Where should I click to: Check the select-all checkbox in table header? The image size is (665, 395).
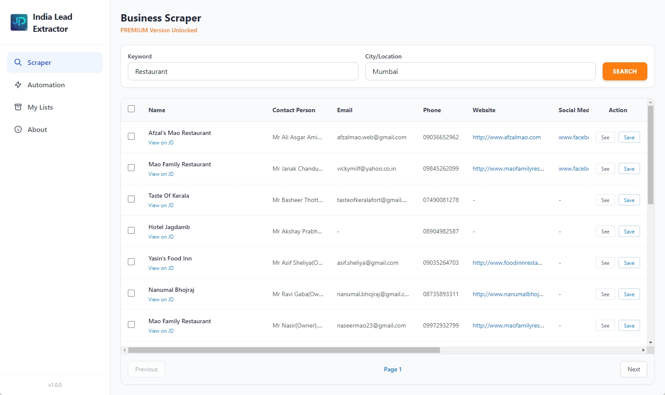click(131, 109)
